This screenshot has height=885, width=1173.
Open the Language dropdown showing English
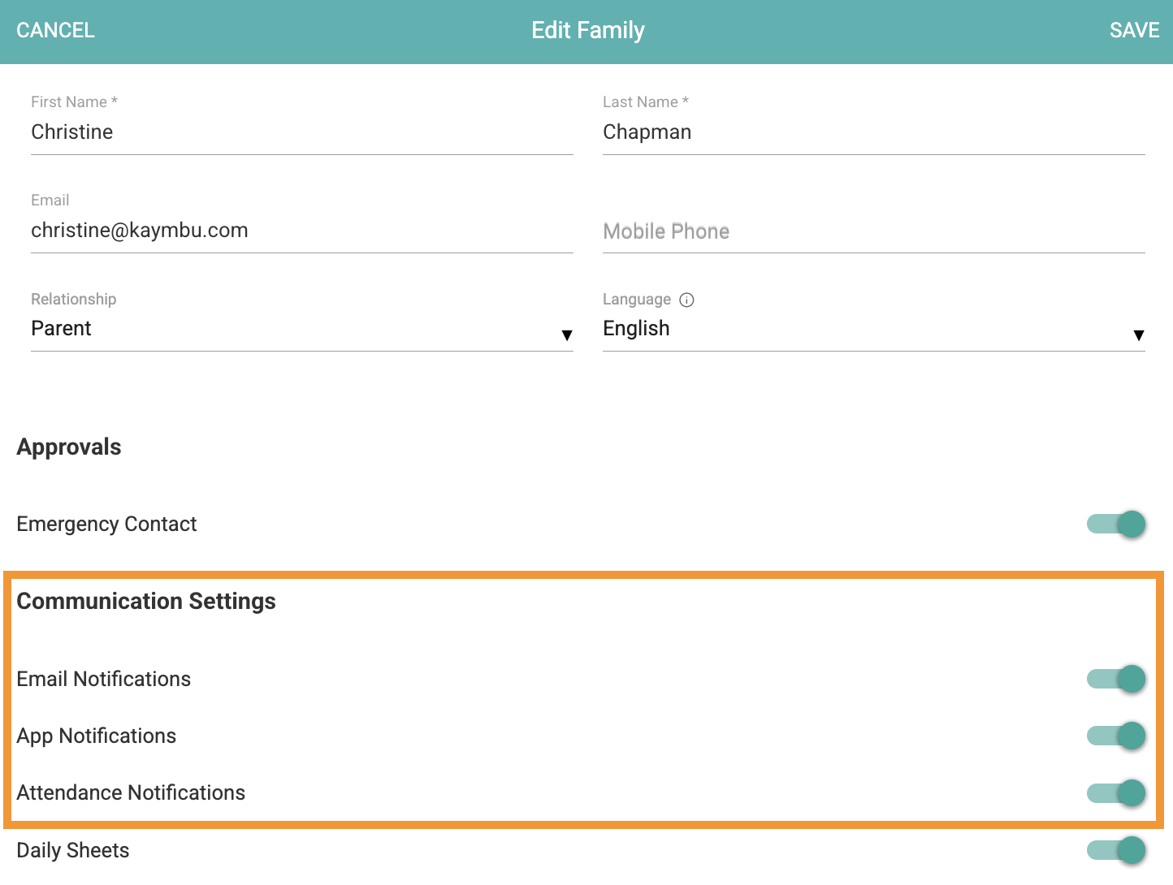point(861,329)
